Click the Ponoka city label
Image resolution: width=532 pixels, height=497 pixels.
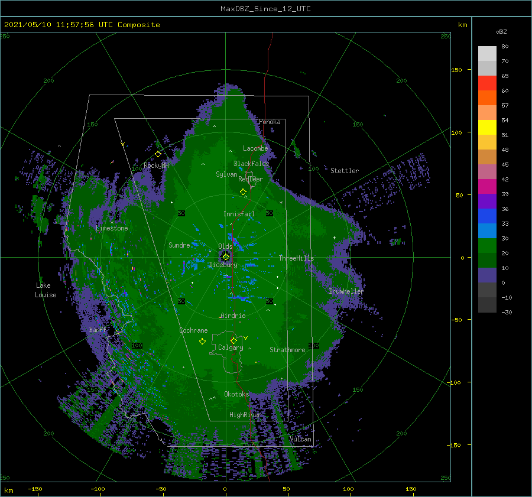[x=270, y=122]
